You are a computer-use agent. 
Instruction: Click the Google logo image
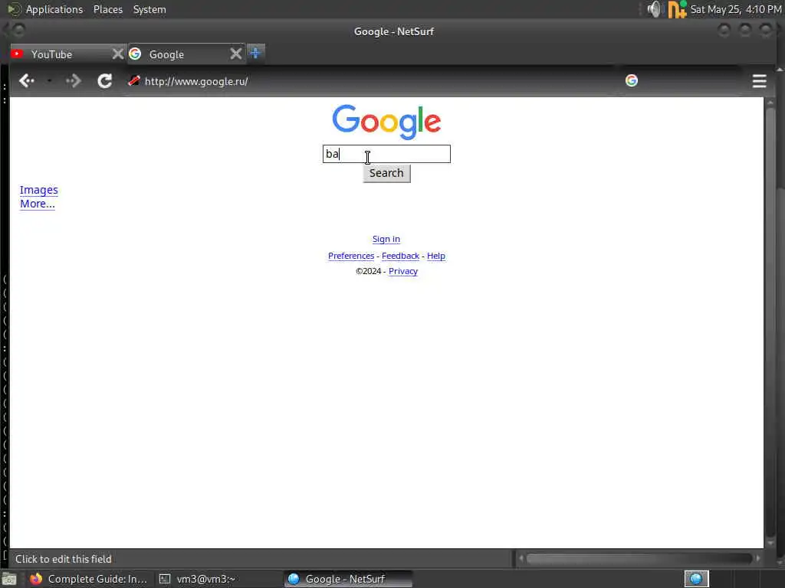coord(386,122)
